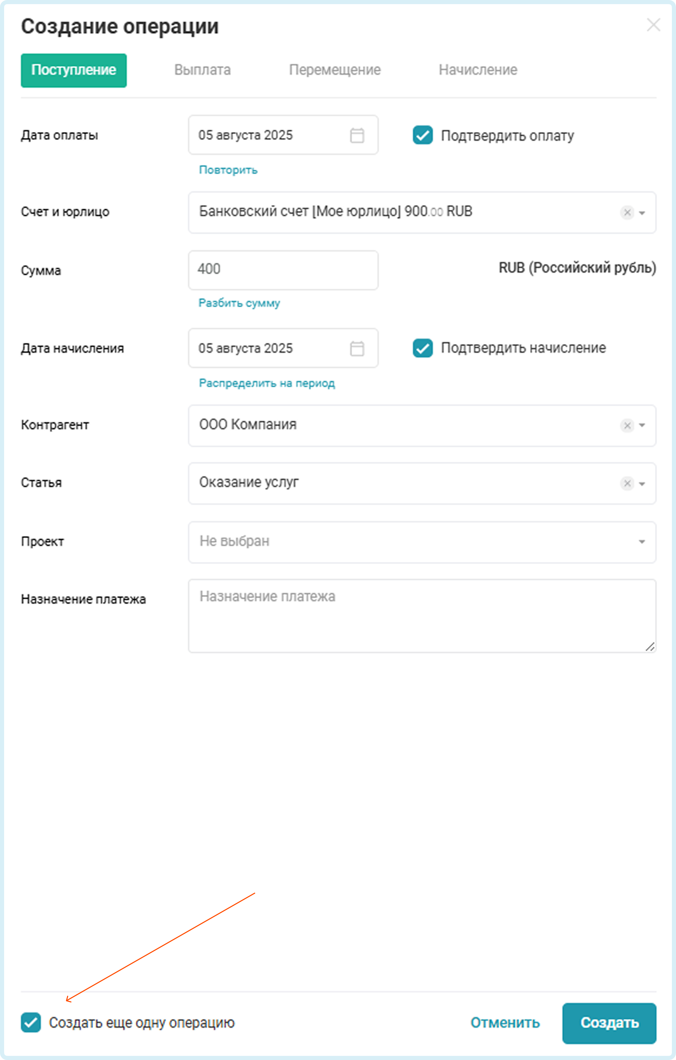Uncheck Подтвердить начисление checkbox
Viewport: 676px width, 1060px height.
tap(423, 348)
